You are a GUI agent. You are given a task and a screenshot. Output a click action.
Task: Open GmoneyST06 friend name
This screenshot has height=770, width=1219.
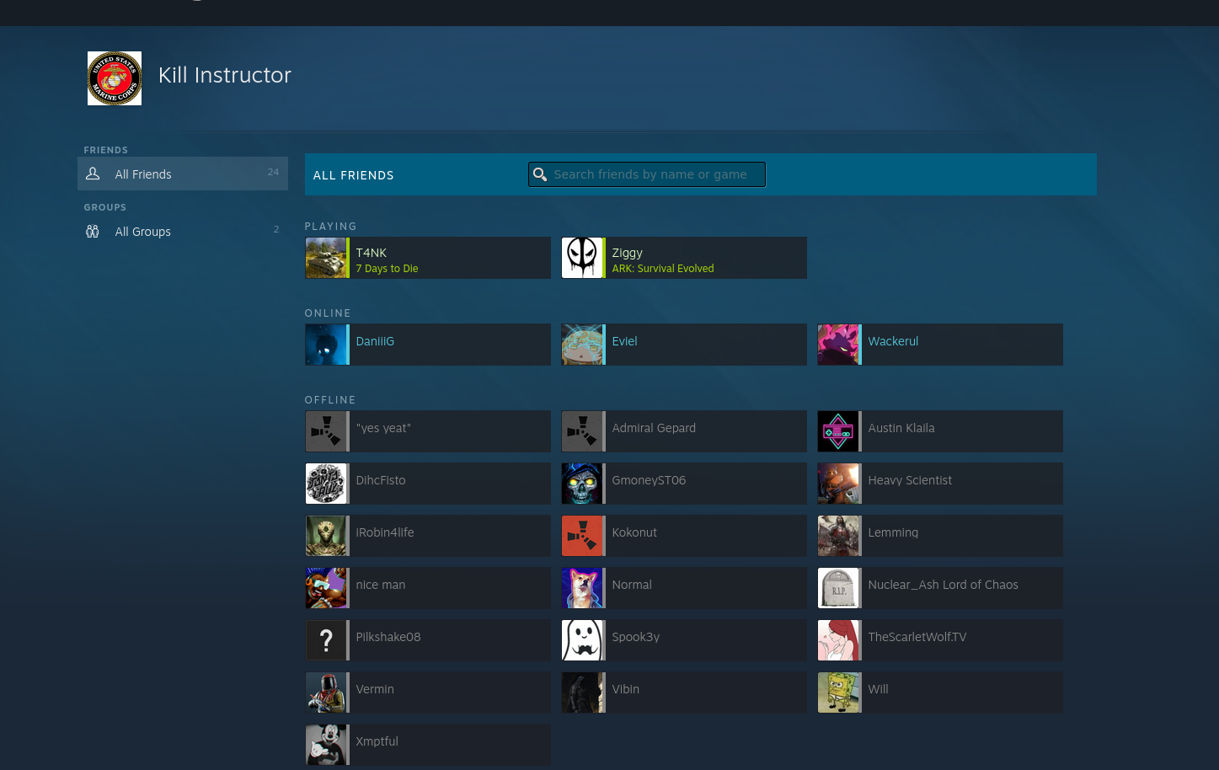coord(649,480)
